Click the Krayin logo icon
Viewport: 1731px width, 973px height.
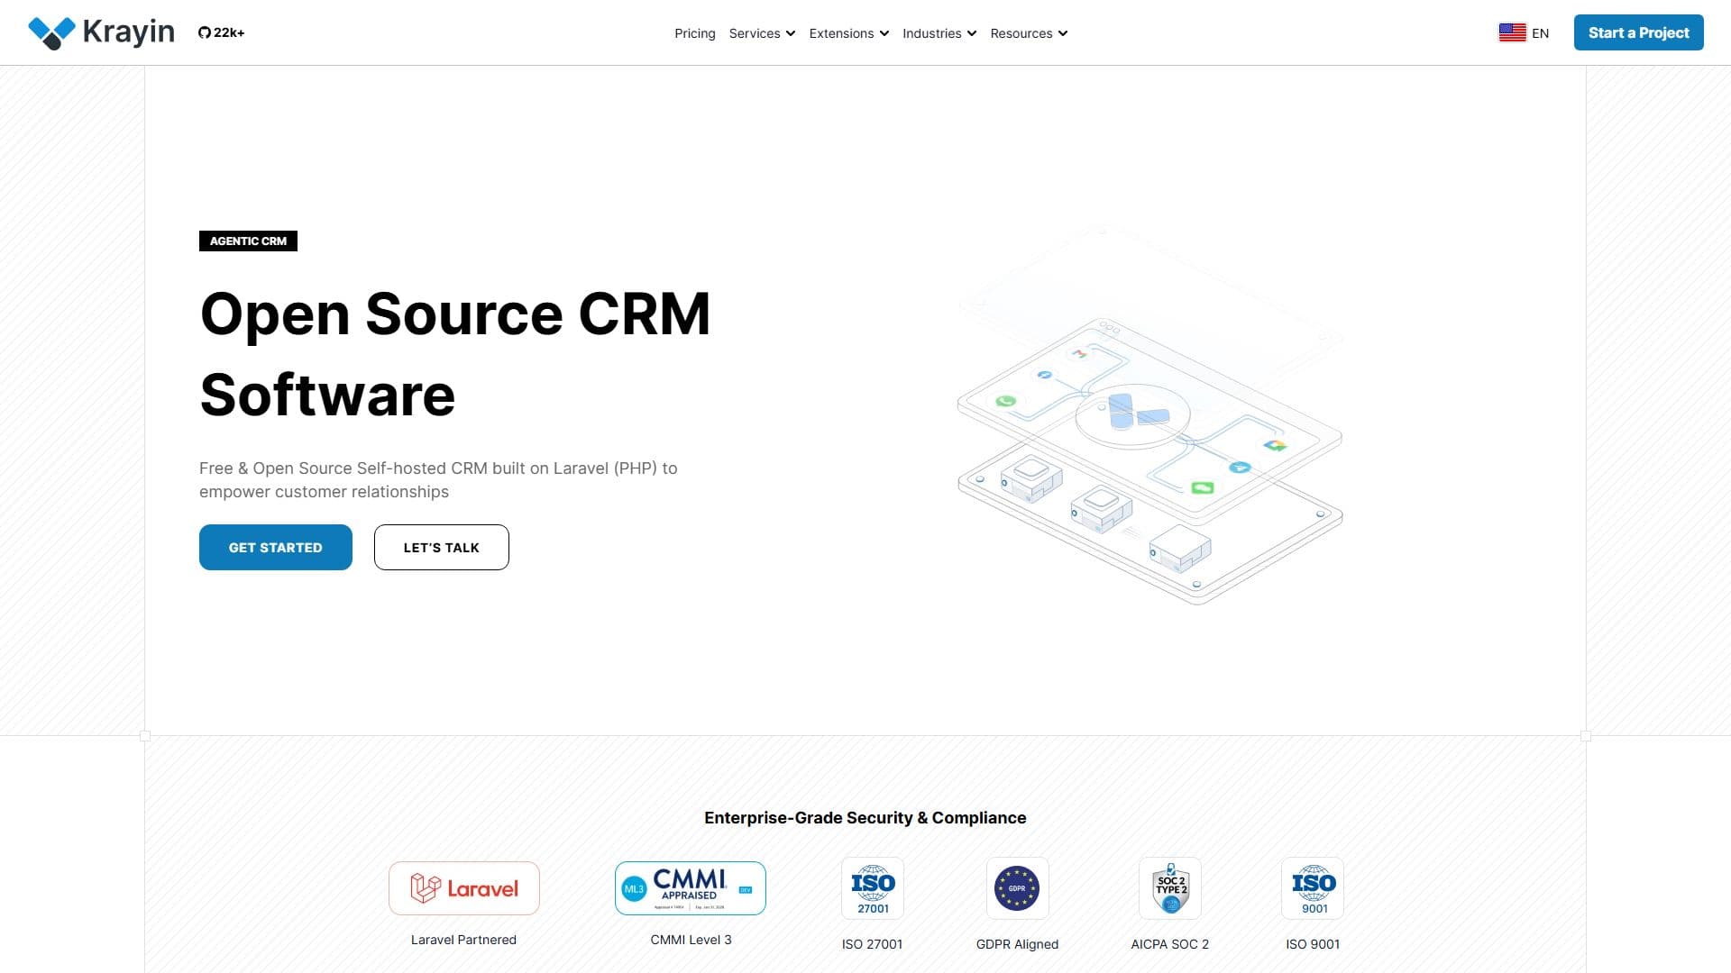point(51,32)
